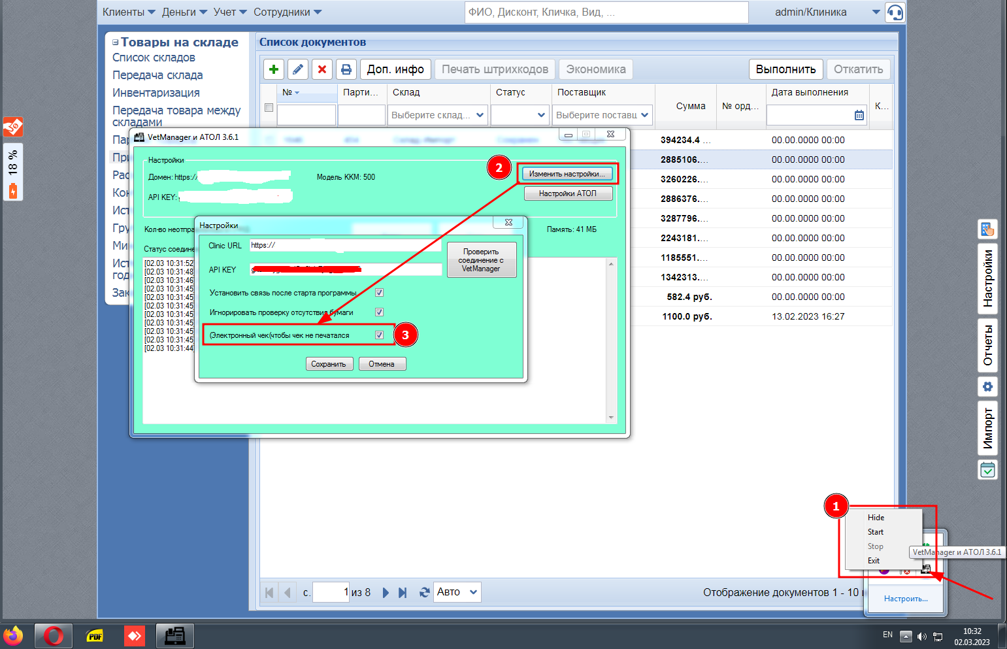Open the calendar picker in the date filter

click(859, 116)
